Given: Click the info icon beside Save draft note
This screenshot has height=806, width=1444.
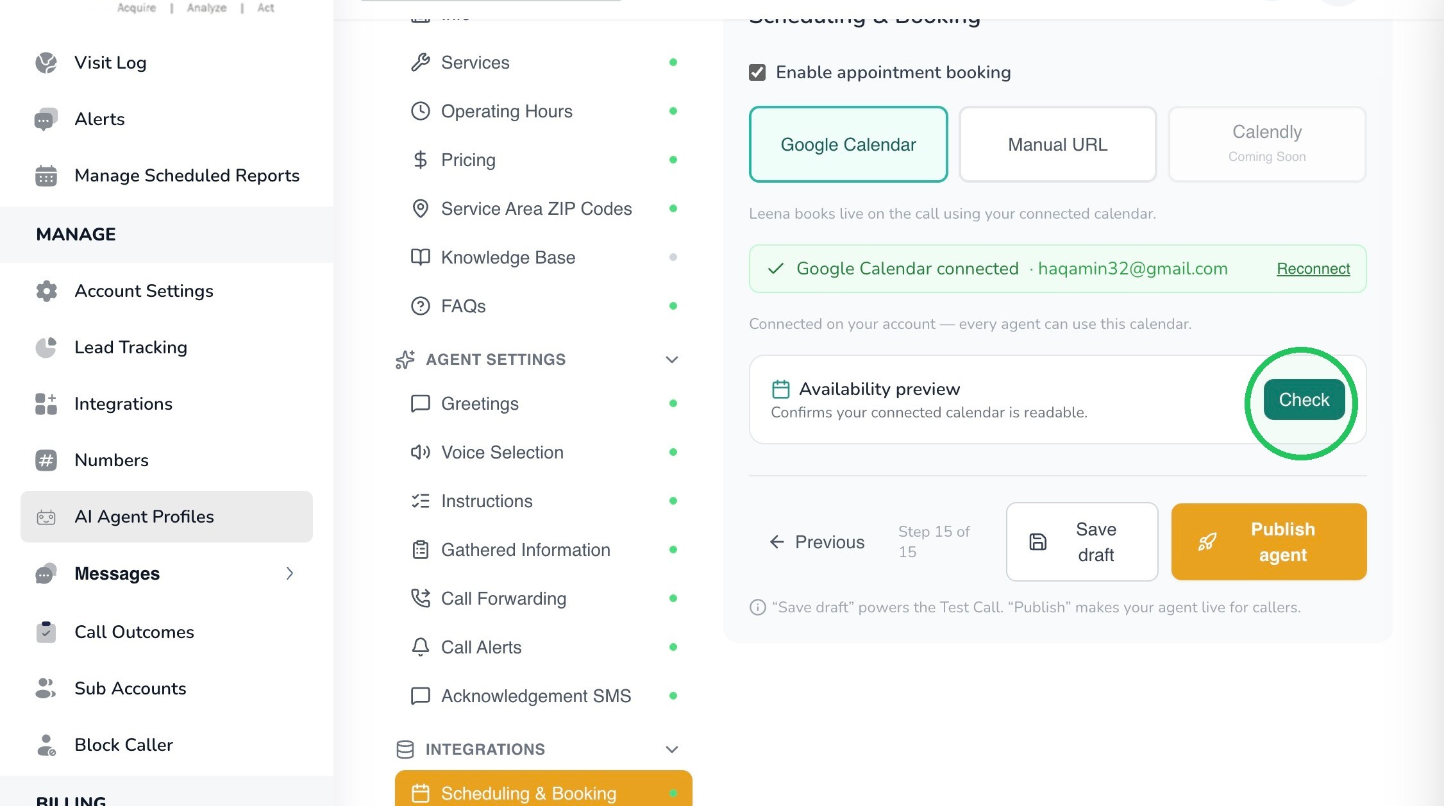Looking at the screenshot, I should pos(757,607).
